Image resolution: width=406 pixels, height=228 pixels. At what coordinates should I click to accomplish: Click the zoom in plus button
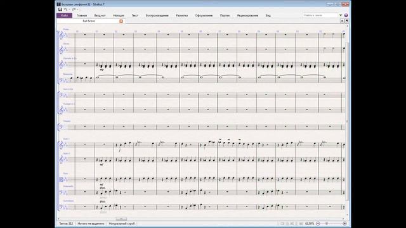coord(344,224)
